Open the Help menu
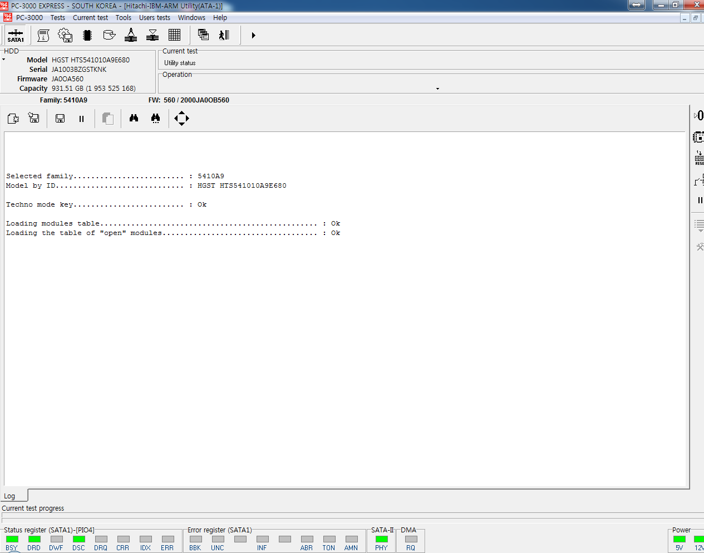Viewport: 704px width, 553px height. tap(220, 18)
